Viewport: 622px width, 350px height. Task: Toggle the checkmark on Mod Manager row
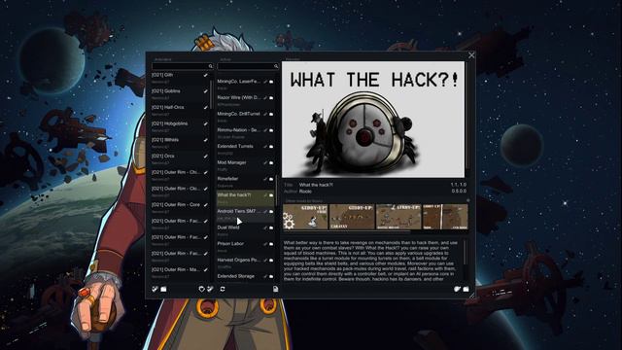pyautogui.click(x=265, y=163)
